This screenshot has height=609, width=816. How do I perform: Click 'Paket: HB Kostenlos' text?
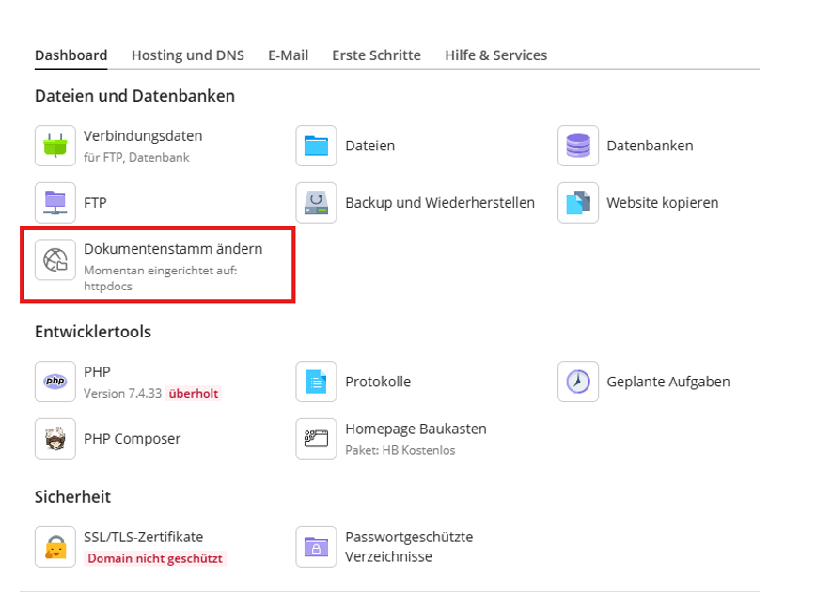point(400,450)
